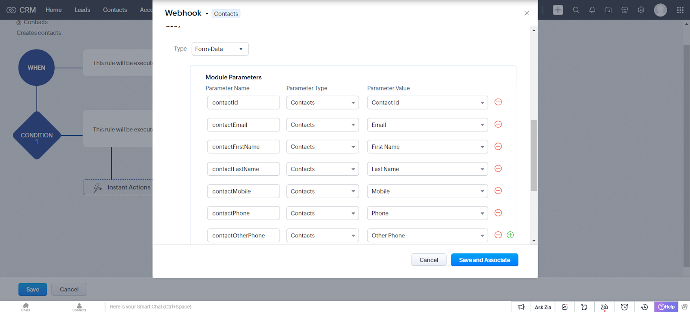Click the Instant Actions box

pyautogui.click(x=118, y=187)
